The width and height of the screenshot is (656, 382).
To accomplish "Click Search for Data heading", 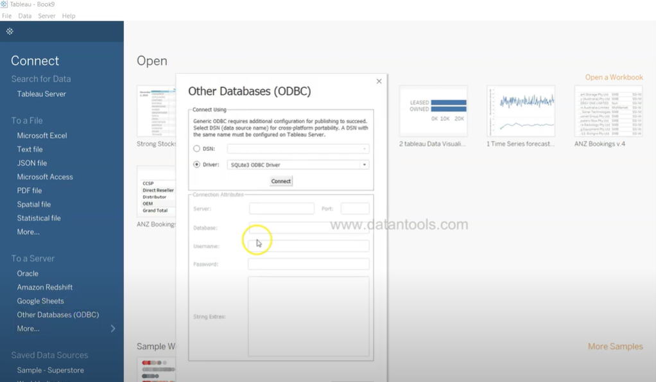I will (41, 79).
